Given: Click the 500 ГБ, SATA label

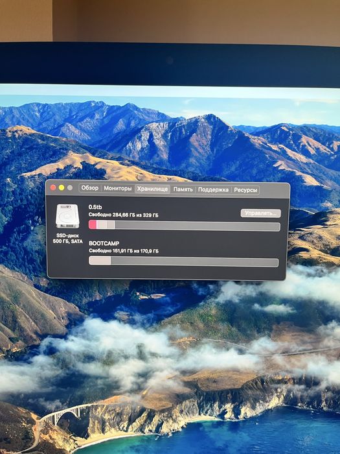Looking at the screenshot, I should [67, 241].
